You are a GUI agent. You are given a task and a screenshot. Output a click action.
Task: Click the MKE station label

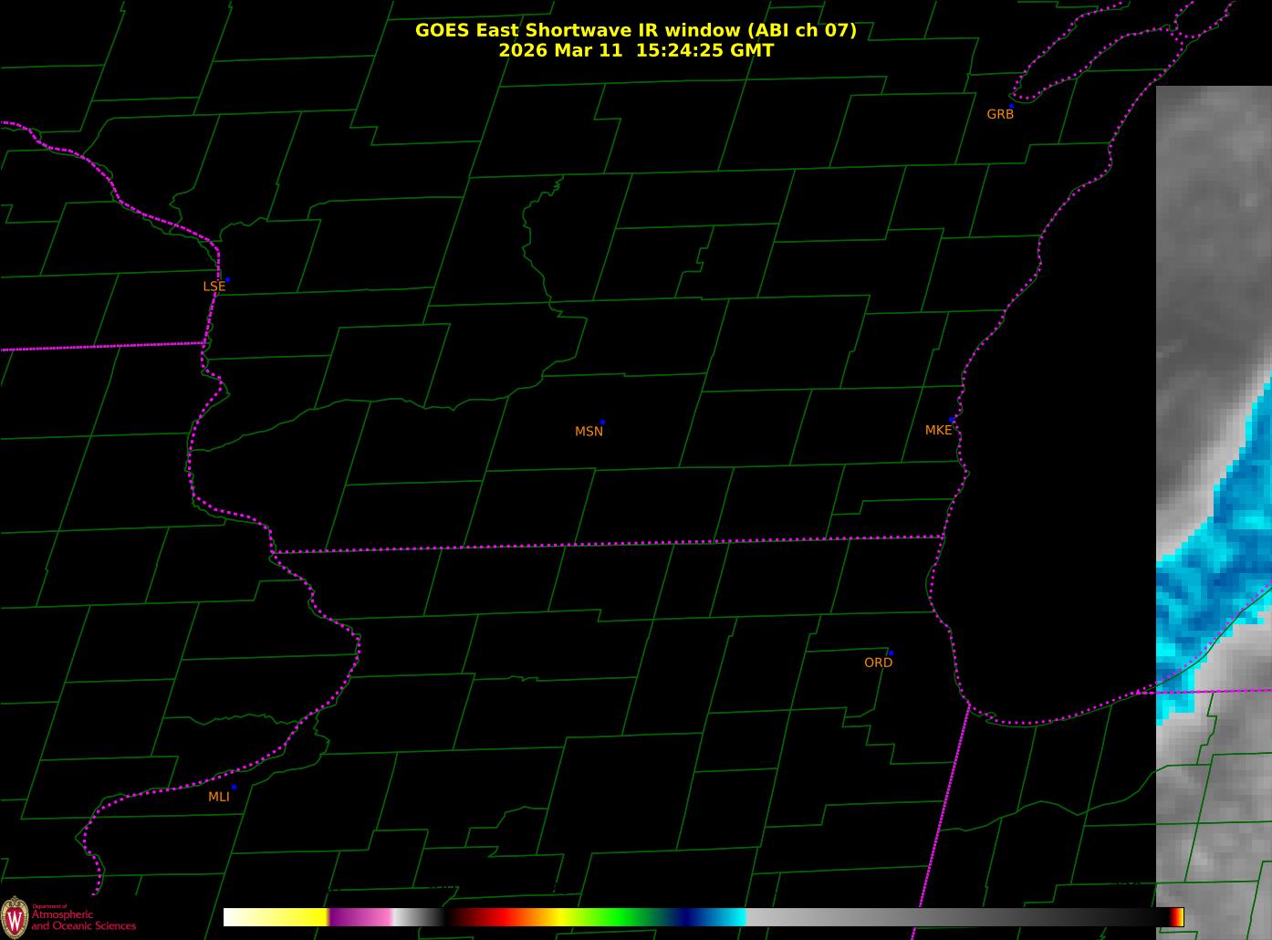938,431
